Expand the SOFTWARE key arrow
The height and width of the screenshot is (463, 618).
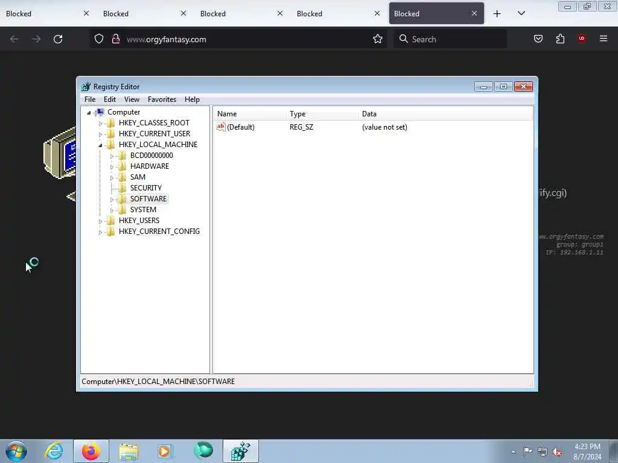112,199
